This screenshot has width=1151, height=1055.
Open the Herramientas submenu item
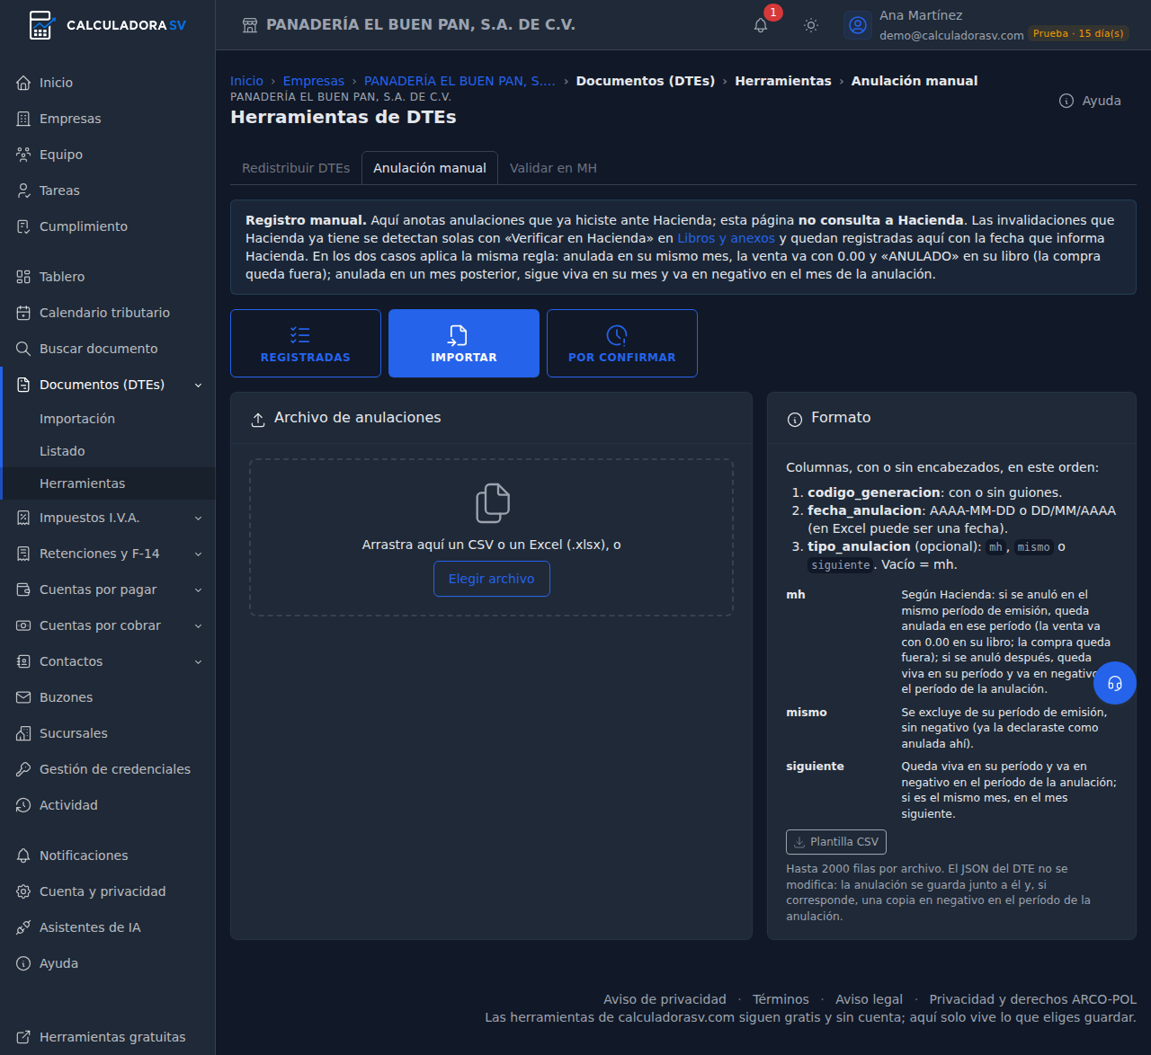click(x=108, y=483)
